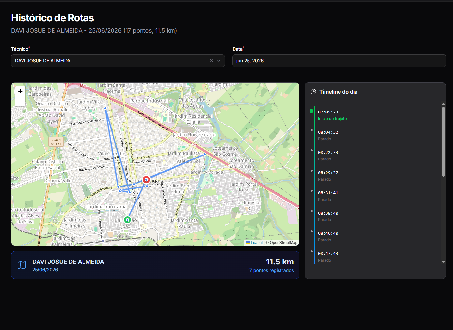Open the OpenStreetMap attribution link

pyautogui.click(x=283, y=243)
